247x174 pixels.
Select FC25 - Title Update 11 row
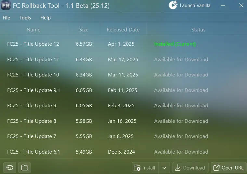click(x=123, y=60)
